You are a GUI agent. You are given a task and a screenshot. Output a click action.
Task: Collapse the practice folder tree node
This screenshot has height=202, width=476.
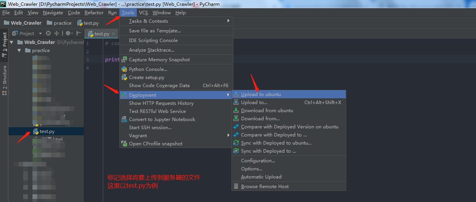click(x=19, y=50)
